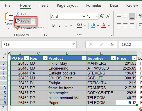Viewport: 142px width, 111px height.
Task: Open the Rep column filter dropdown
Action: [45, 58]
